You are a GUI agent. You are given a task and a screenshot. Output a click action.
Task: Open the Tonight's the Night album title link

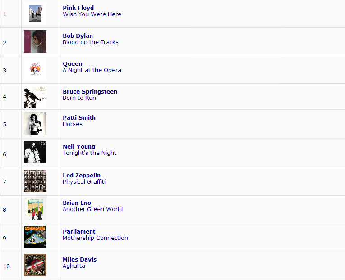click(x=90, y=153)
